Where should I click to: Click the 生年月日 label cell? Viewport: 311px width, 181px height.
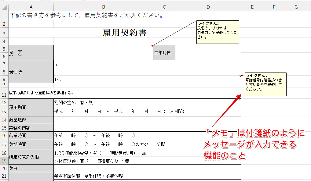click(x=164, y=53)
